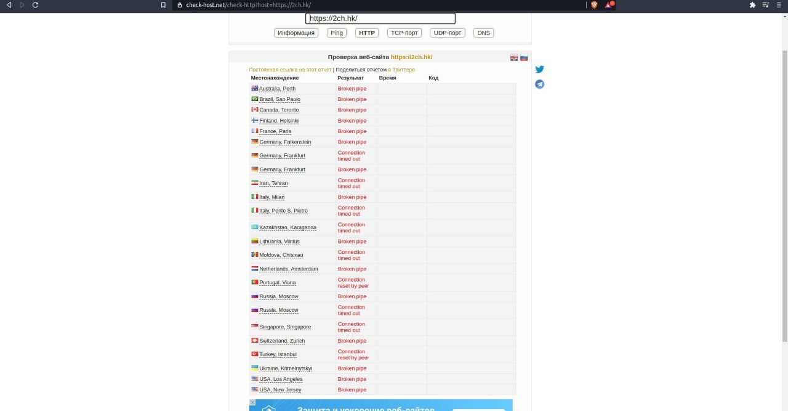The width and height of the screenshot is (788, 411).
Task: Switch site language with the UK flag
Action: [514, 58]
